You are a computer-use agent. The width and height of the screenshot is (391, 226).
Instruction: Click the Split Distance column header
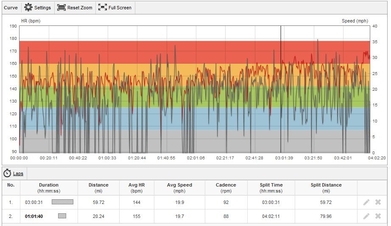pos(326,188)
